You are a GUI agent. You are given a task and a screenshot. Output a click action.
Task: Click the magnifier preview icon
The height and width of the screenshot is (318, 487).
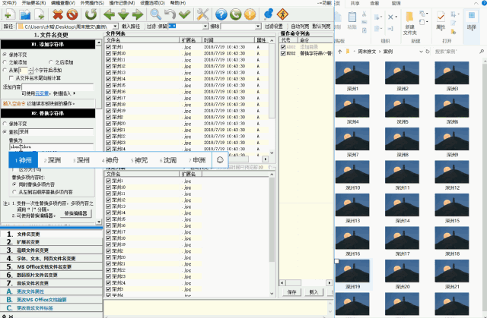point(155,14)
